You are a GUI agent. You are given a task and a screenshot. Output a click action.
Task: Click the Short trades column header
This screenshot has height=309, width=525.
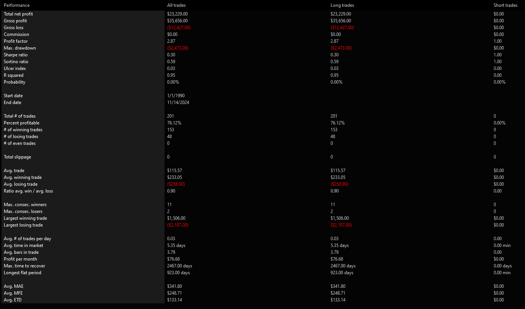505,5
